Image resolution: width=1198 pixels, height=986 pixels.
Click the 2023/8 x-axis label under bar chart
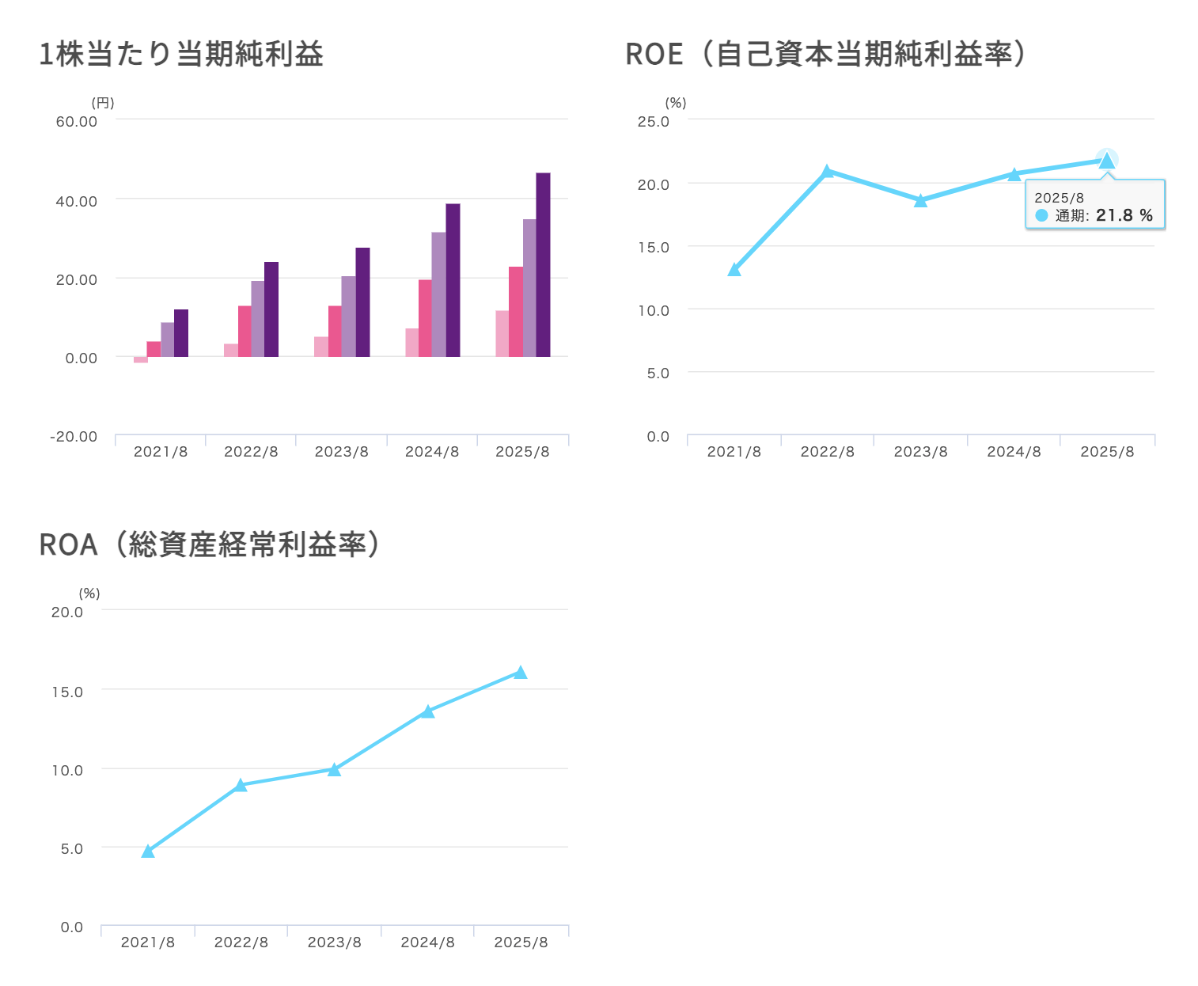pos(341,452)
